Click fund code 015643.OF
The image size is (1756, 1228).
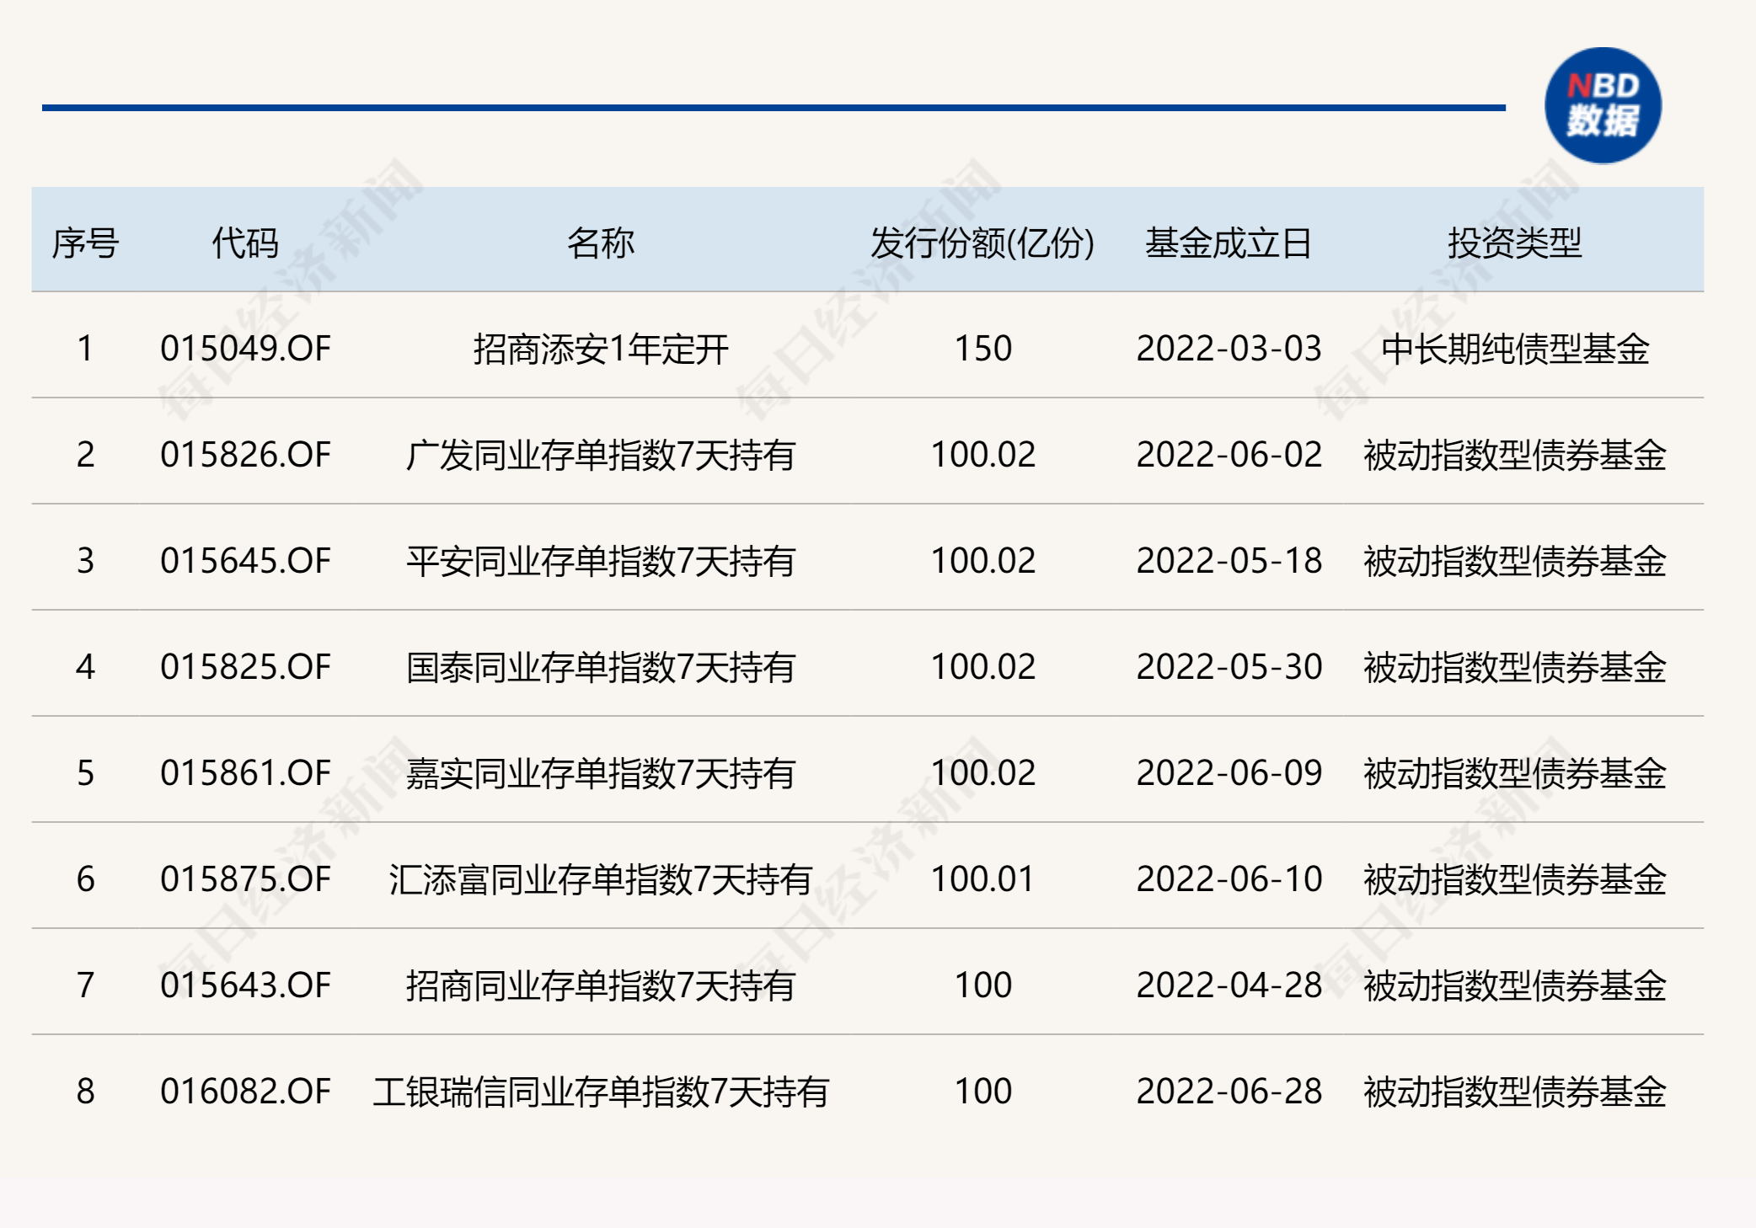click(245, 985)
